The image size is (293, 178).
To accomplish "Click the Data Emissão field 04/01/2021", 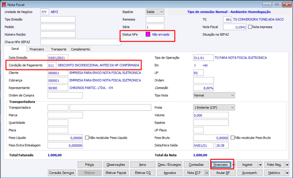I will click(58, 58).
